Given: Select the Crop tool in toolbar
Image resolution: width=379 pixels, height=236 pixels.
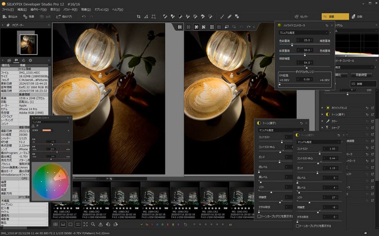Looking at the screenshot, I should (138, 17).
